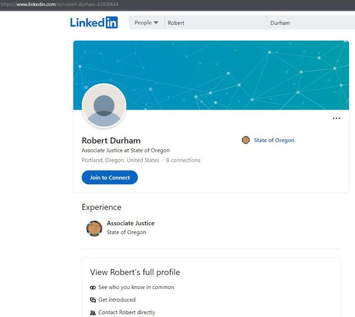Image resolution: width=355 pixels, height=317 pixels.
Task: Click 'State of Oregon' under Associate Justice
Action: pos(127,232)
